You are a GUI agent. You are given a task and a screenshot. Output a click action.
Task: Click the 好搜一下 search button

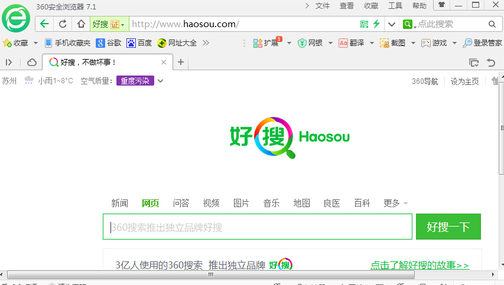448,227
